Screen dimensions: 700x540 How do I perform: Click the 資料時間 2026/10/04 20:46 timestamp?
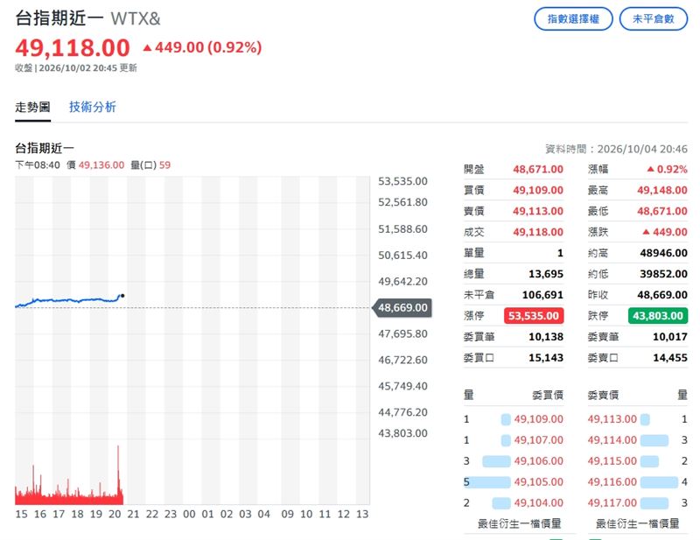tap(616, 149)
